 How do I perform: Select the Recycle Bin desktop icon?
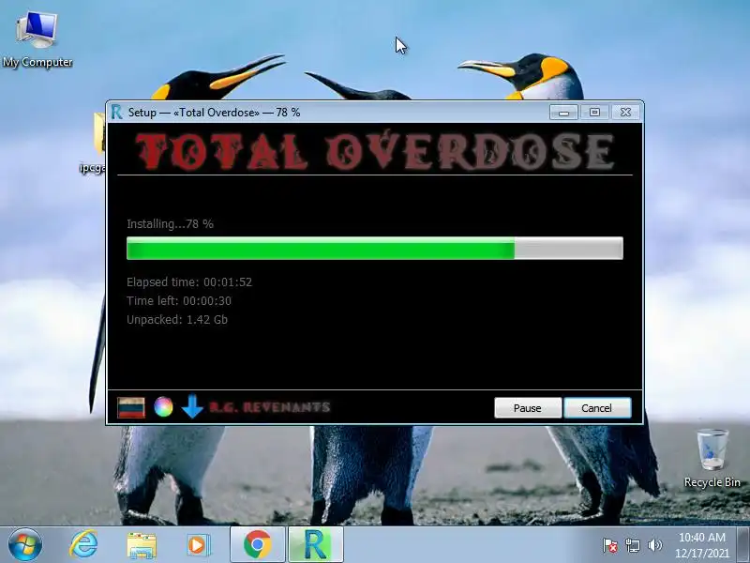pos(712,459)
